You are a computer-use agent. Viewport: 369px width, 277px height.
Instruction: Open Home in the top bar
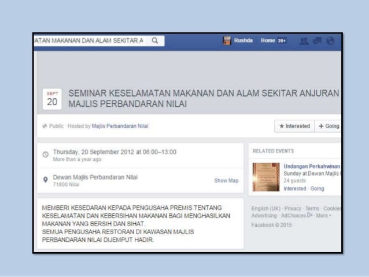coord(268,40)
